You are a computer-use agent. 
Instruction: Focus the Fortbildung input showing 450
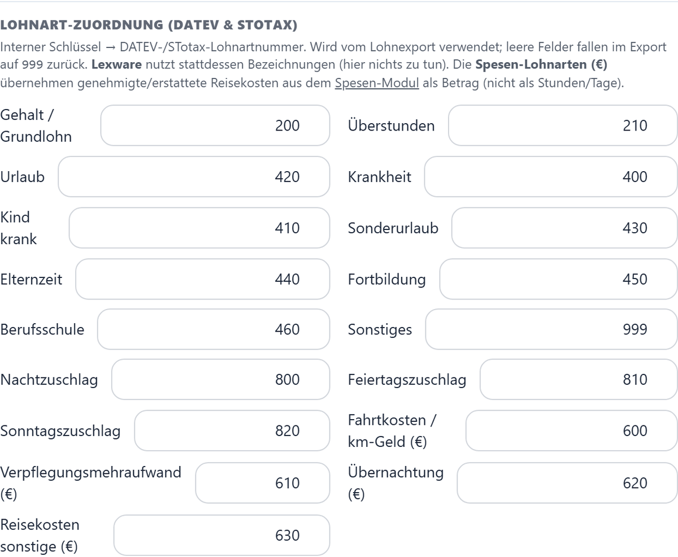558,279
